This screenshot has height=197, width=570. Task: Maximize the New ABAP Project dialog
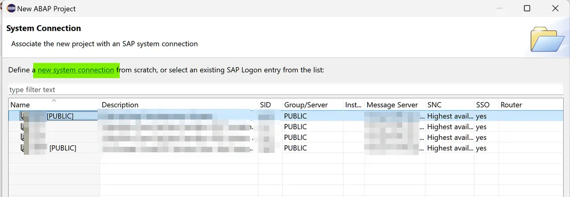pos(527,9)
